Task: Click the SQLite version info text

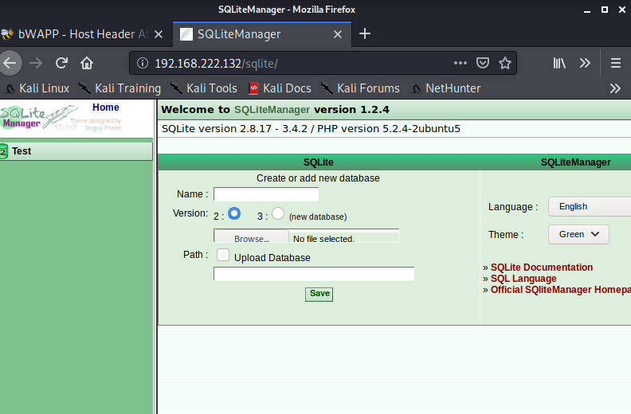Action: click(x=311, y=129)
